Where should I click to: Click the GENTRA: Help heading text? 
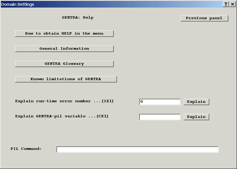78,17
